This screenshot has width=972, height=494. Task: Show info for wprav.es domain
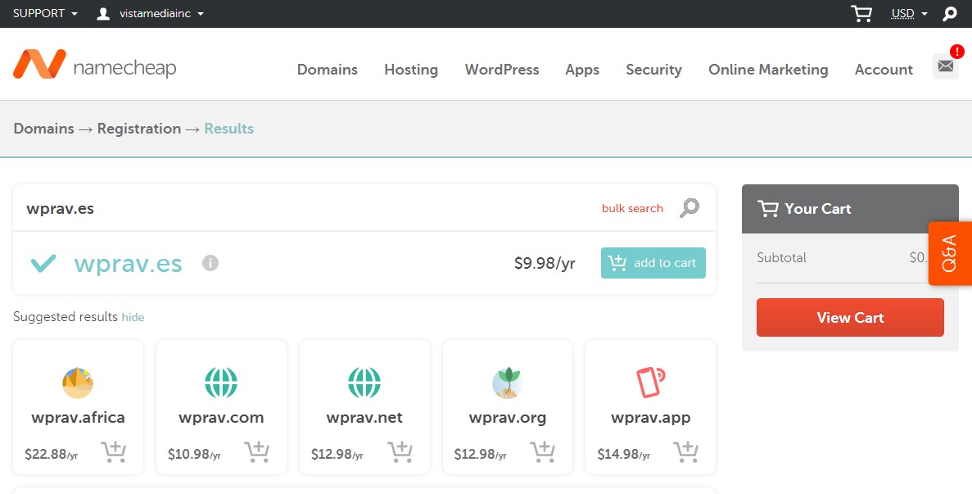pos(210,264)
